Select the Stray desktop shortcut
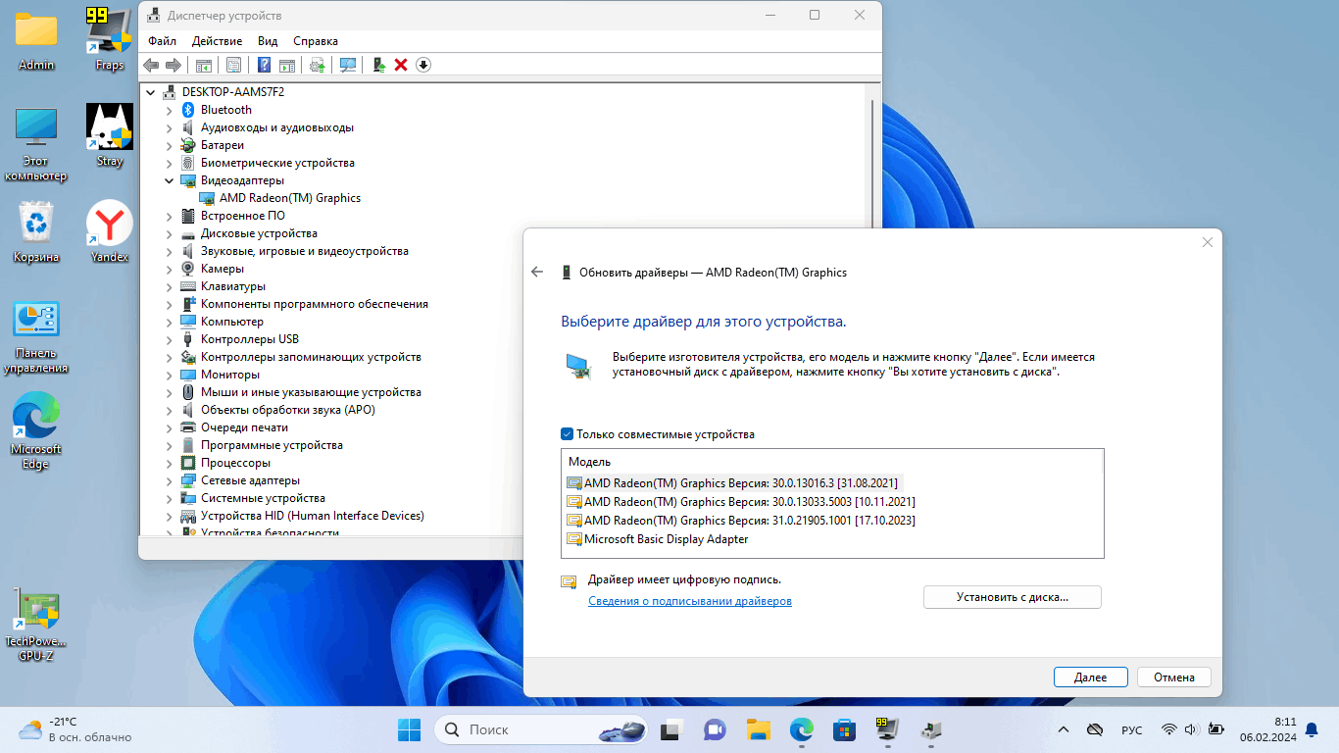The width and height of the screenshot is (1339, 753). (x=110, y=135)
